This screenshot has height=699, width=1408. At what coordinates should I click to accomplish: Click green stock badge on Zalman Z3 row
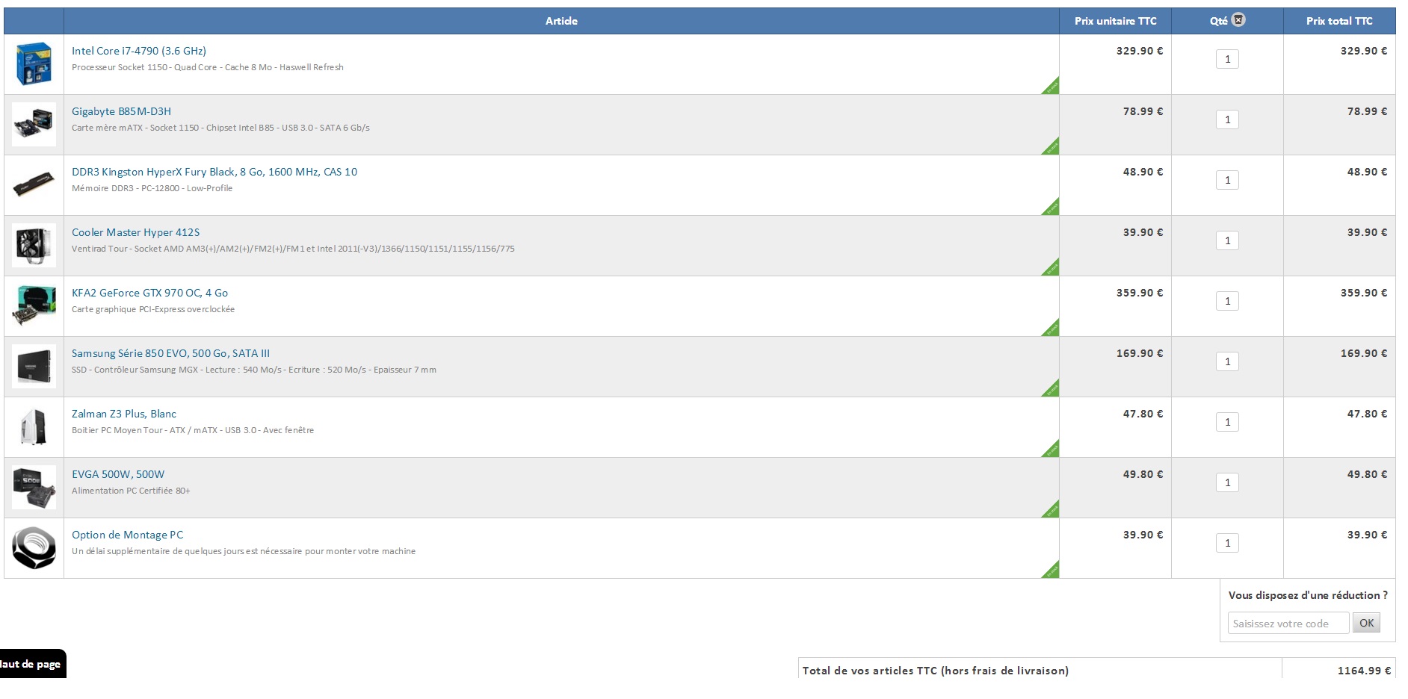(x=1052, y=450)
